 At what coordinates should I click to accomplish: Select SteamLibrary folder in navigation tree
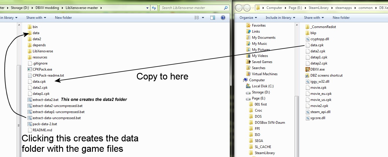point(265,153)
